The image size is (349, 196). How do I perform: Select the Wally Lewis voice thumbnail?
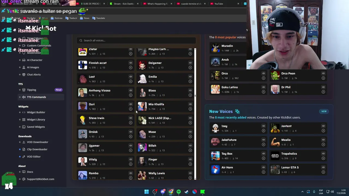(142, 175)
